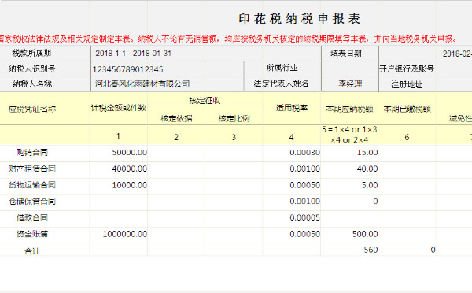Click the 本期应纳税额 column header
Viewport: 472px width, 293px height.
pos(349,109)
